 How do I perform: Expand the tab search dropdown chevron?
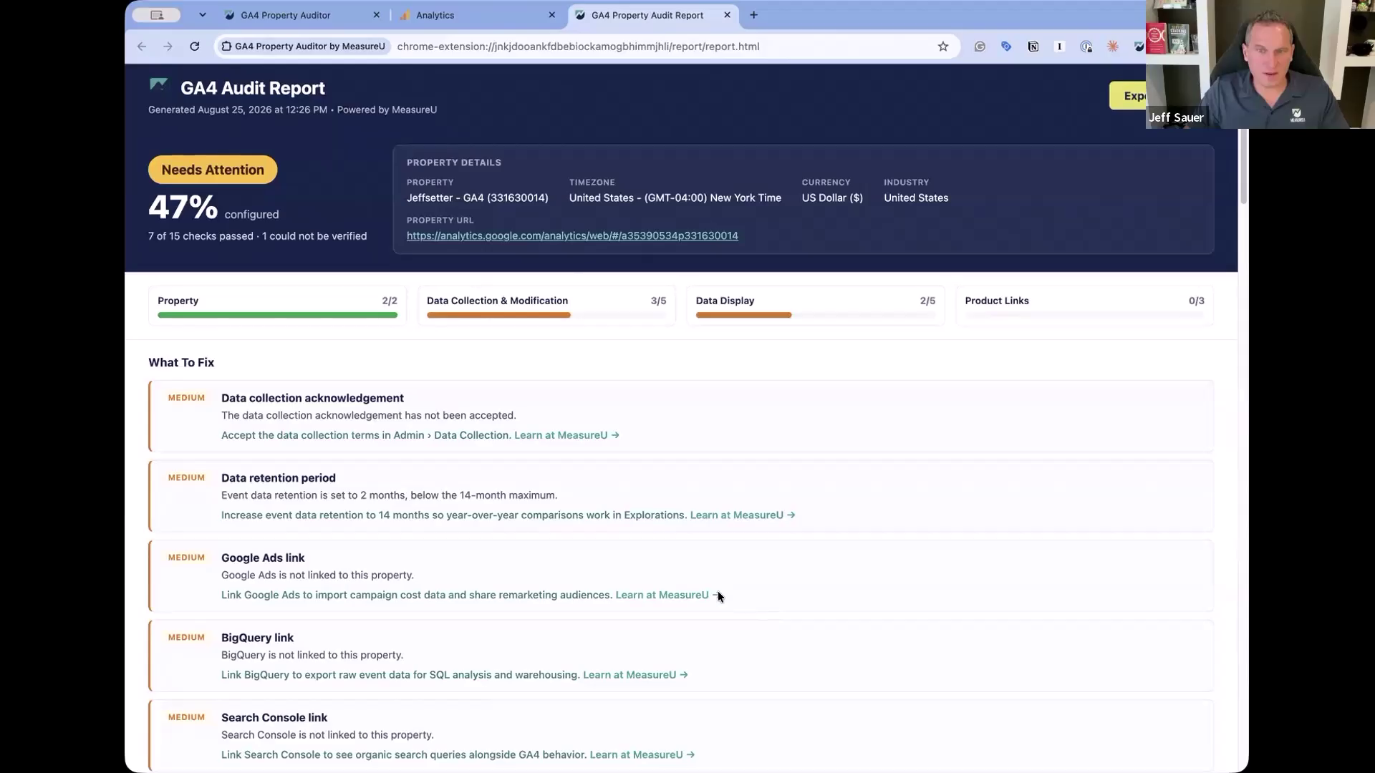pos(203,15)
